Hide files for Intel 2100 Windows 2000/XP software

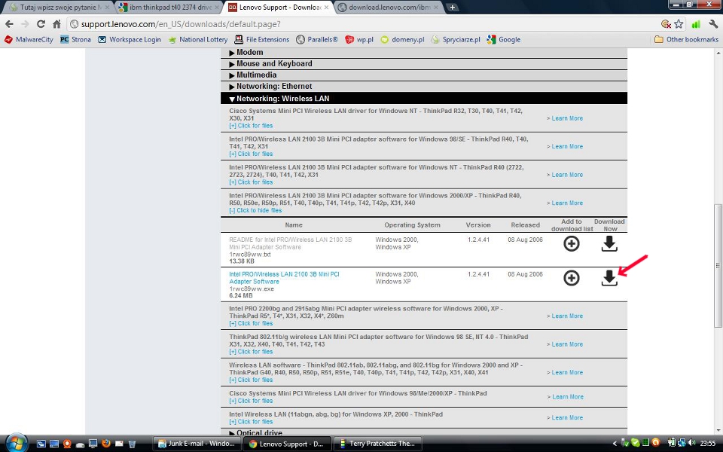coord(255,210)
